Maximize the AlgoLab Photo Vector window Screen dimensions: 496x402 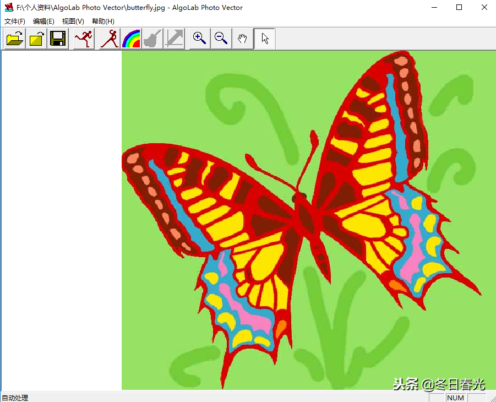(459, 7)
